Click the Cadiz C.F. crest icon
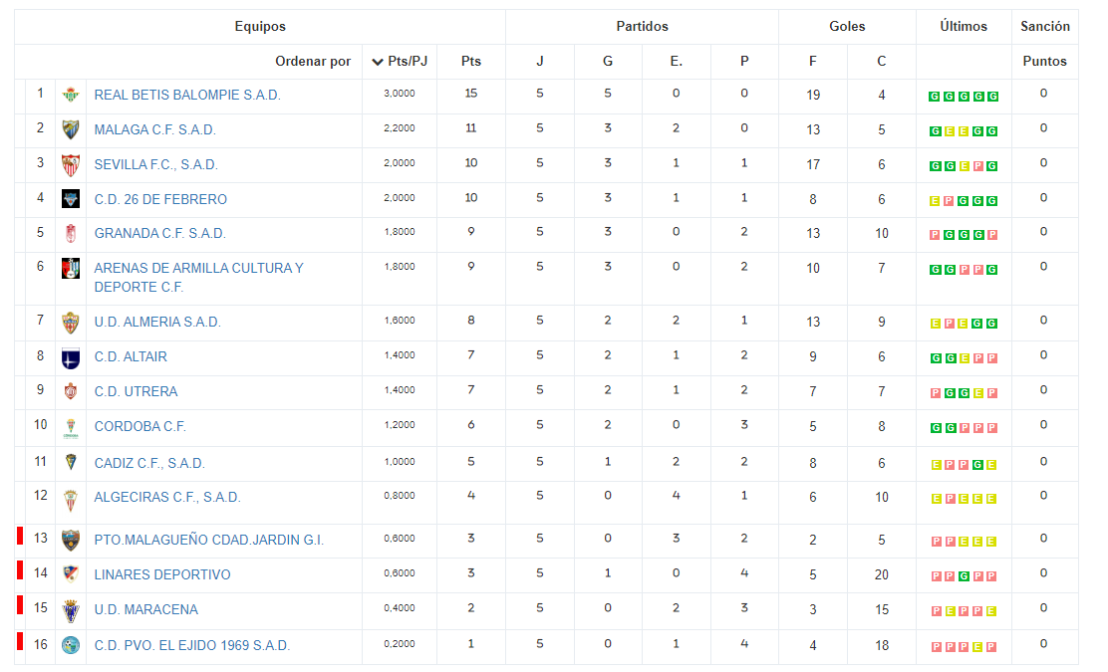Screen dimensions: 1108x672 (x=71, y=462)
